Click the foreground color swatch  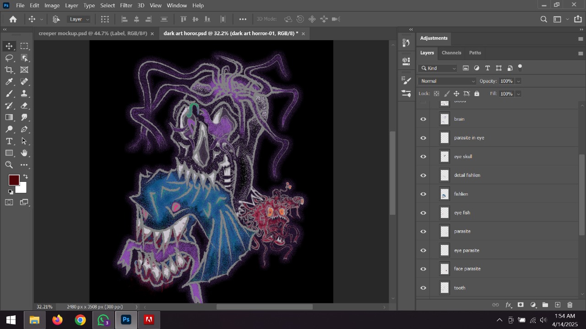click(x=13, y=180)
